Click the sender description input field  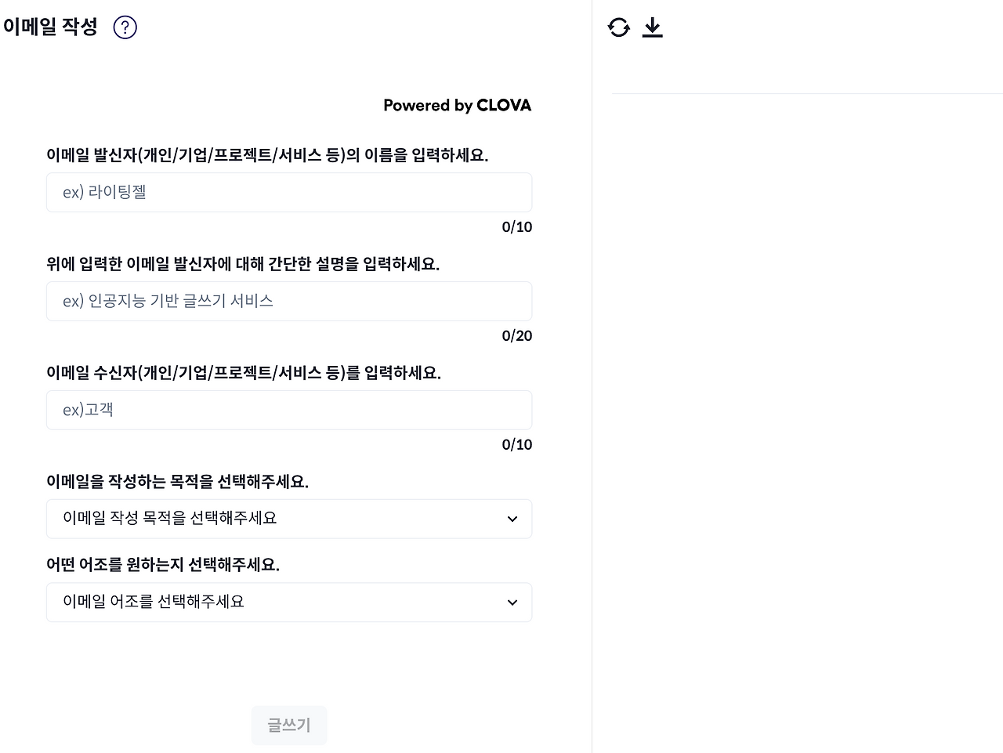point(289,301)
